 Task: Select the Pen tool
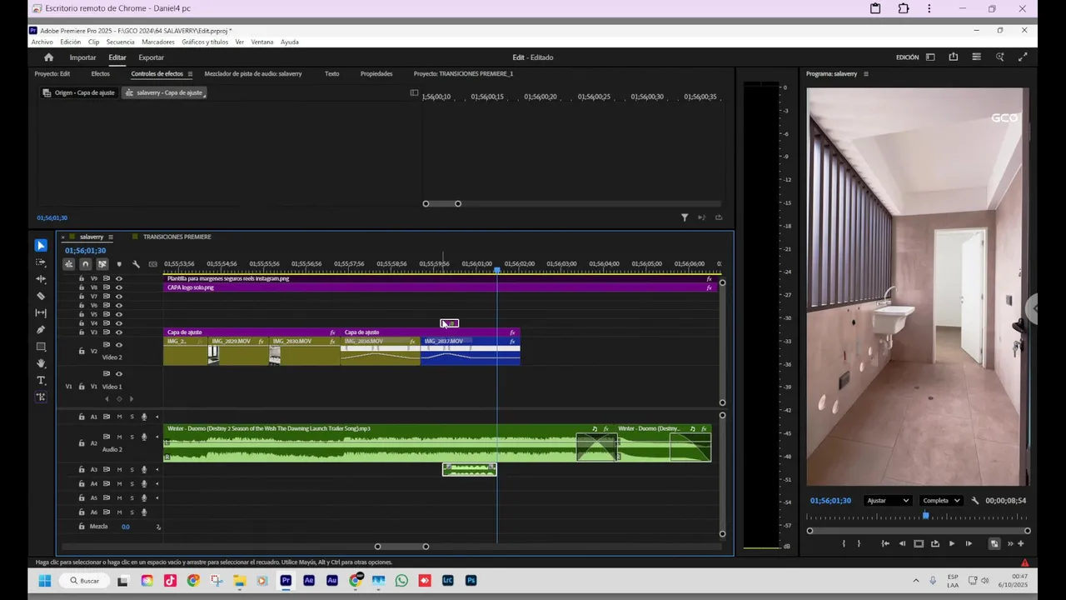point(41,330)
